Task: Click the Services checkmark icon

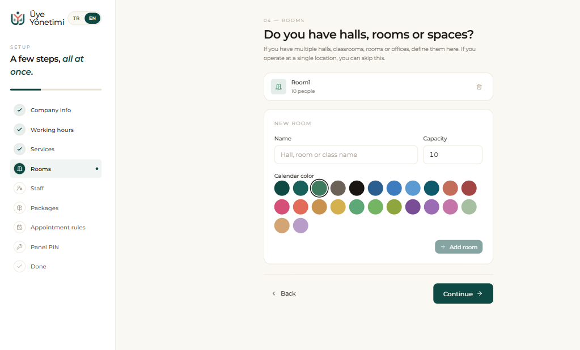Action: (20, 150)
